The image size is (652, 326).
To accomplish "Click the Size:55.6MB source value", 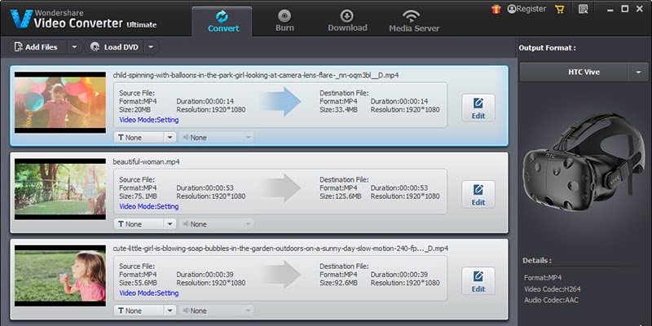I will click(139, 283).
